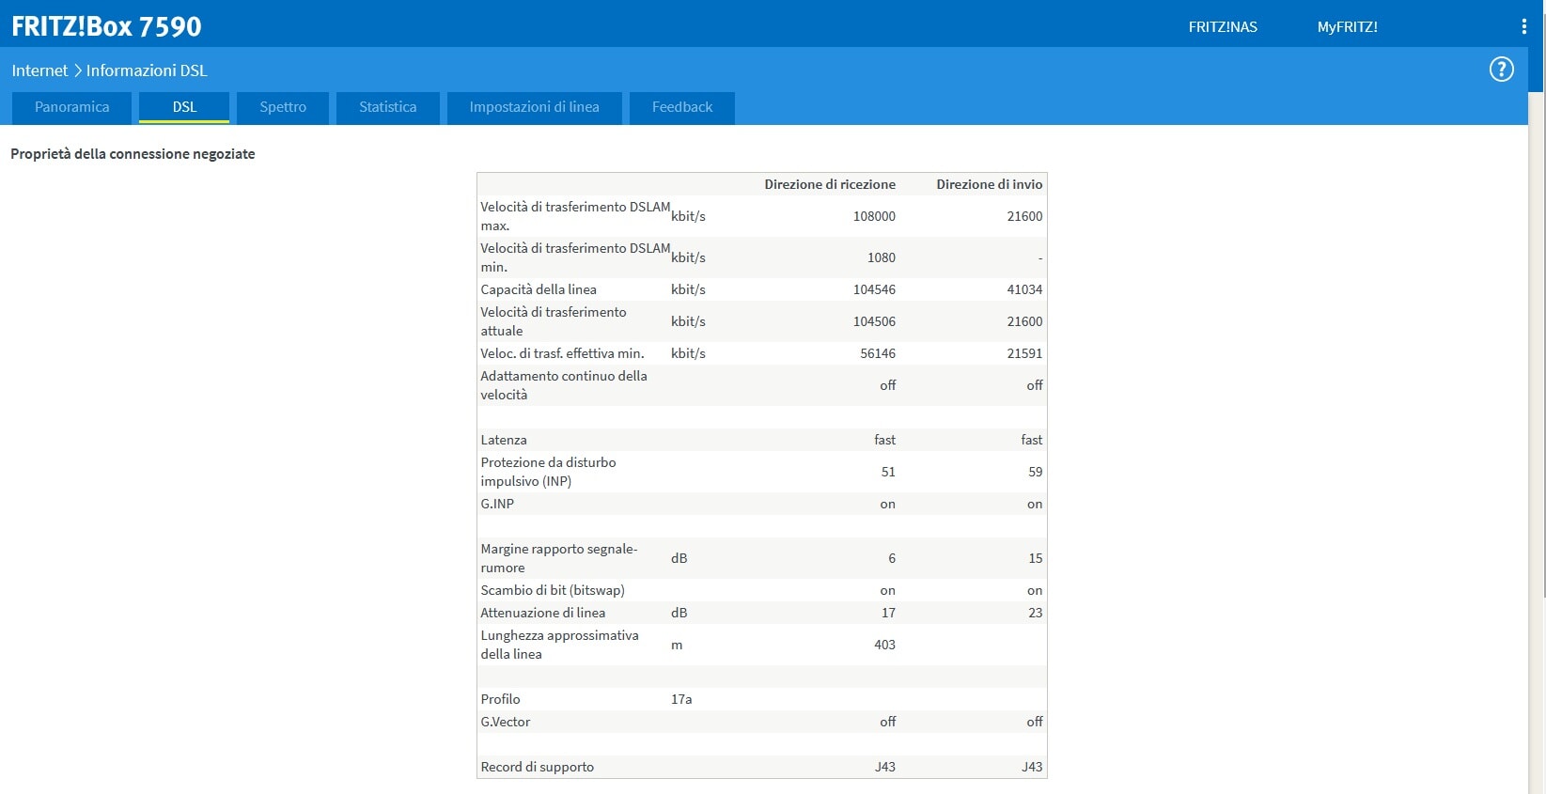Open the MyFRITZ! link

coord(1347,26)
